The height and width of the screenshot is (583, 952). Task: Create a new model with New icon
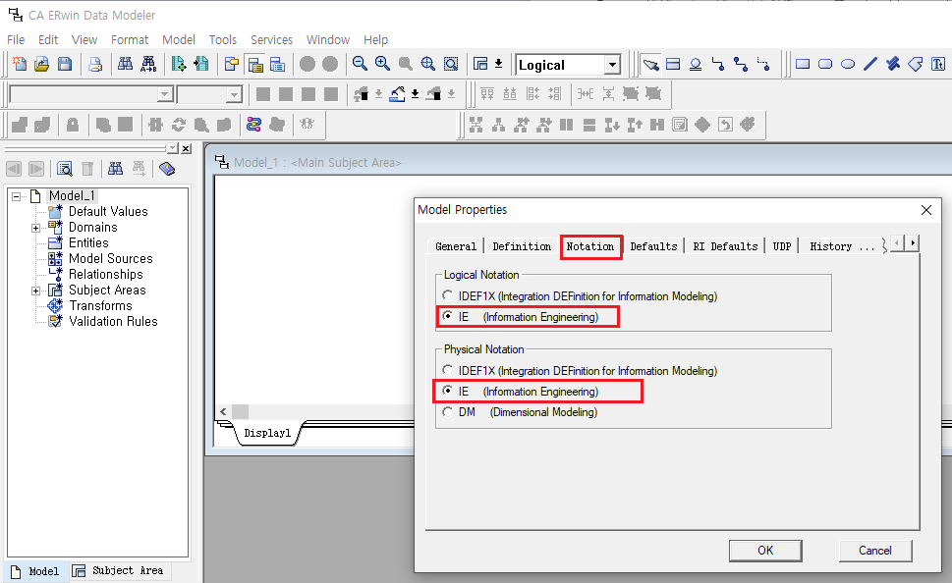tap(20, 64)
